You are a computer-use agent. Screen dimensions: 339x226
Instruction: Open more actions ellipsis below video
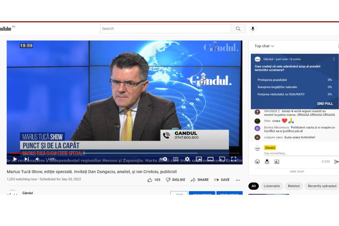pos(238,180)
